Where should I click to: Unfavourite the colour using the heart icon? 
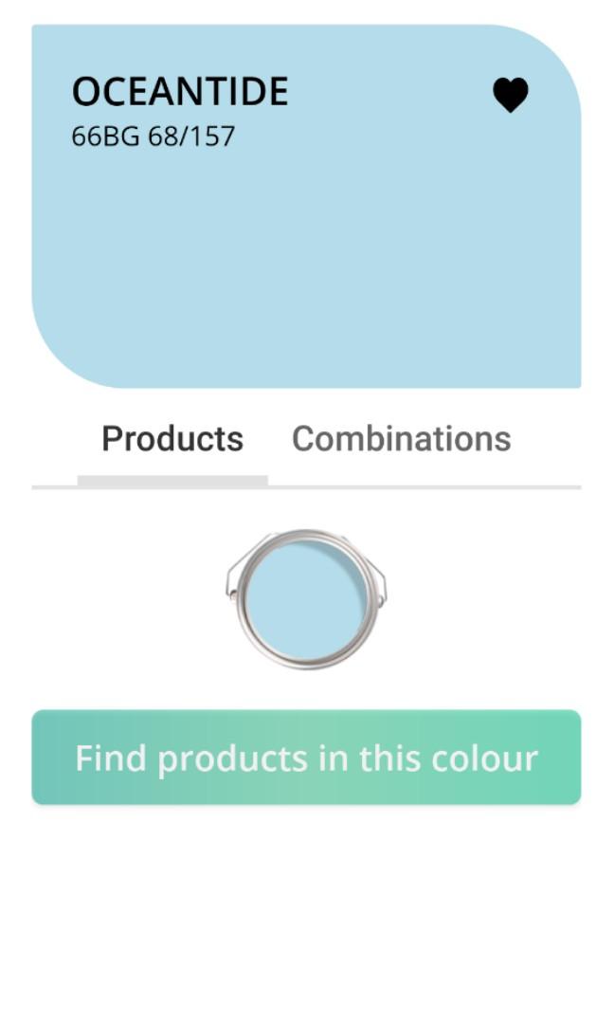pyautogui.click(x=511, y=93)
